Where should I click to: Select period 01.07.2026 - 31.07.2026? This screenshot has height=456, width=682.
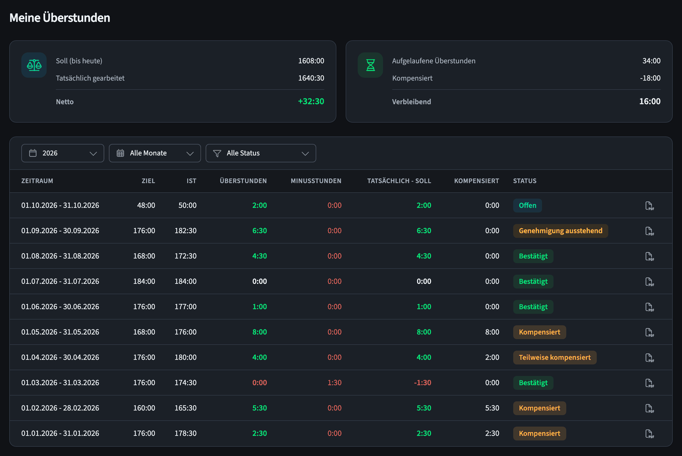pos(60,281)
